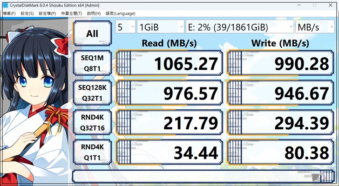Image resolution: width=339 pixels, height=186 pixels.
Task: Run the RND4K Q32T16 benchmark
Action: [x=92, y=123]
